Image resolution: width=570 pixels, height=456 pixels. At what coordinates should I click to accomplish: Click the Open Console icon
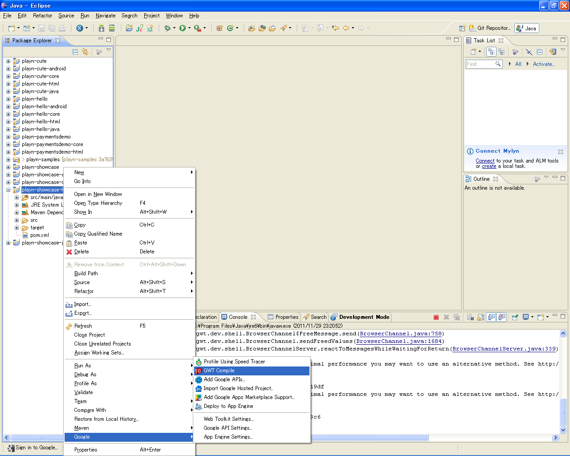click(x=540, y=317)
